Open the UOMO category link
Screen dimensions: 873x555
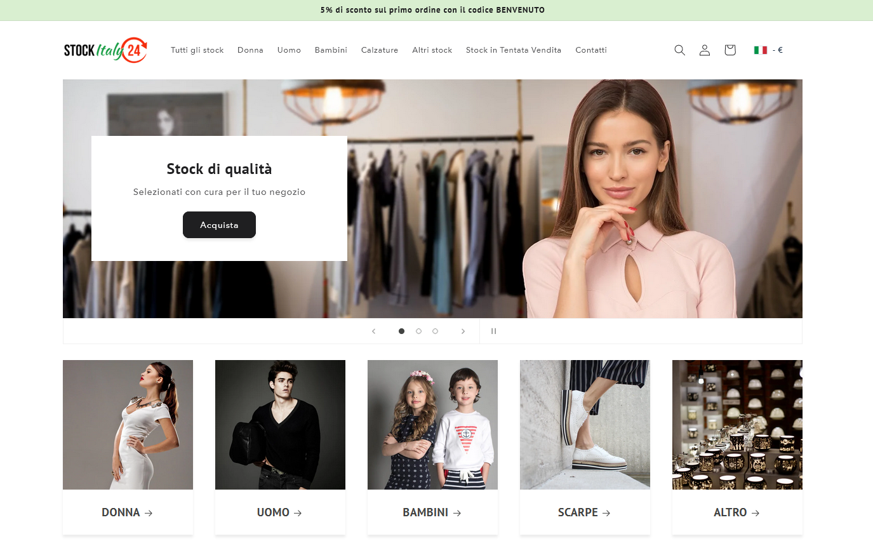tap(279, 512)
